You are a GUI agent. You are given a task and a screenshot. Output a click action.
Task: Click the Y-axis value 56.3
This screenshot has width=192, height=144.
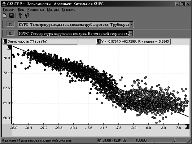coord(7,118)
